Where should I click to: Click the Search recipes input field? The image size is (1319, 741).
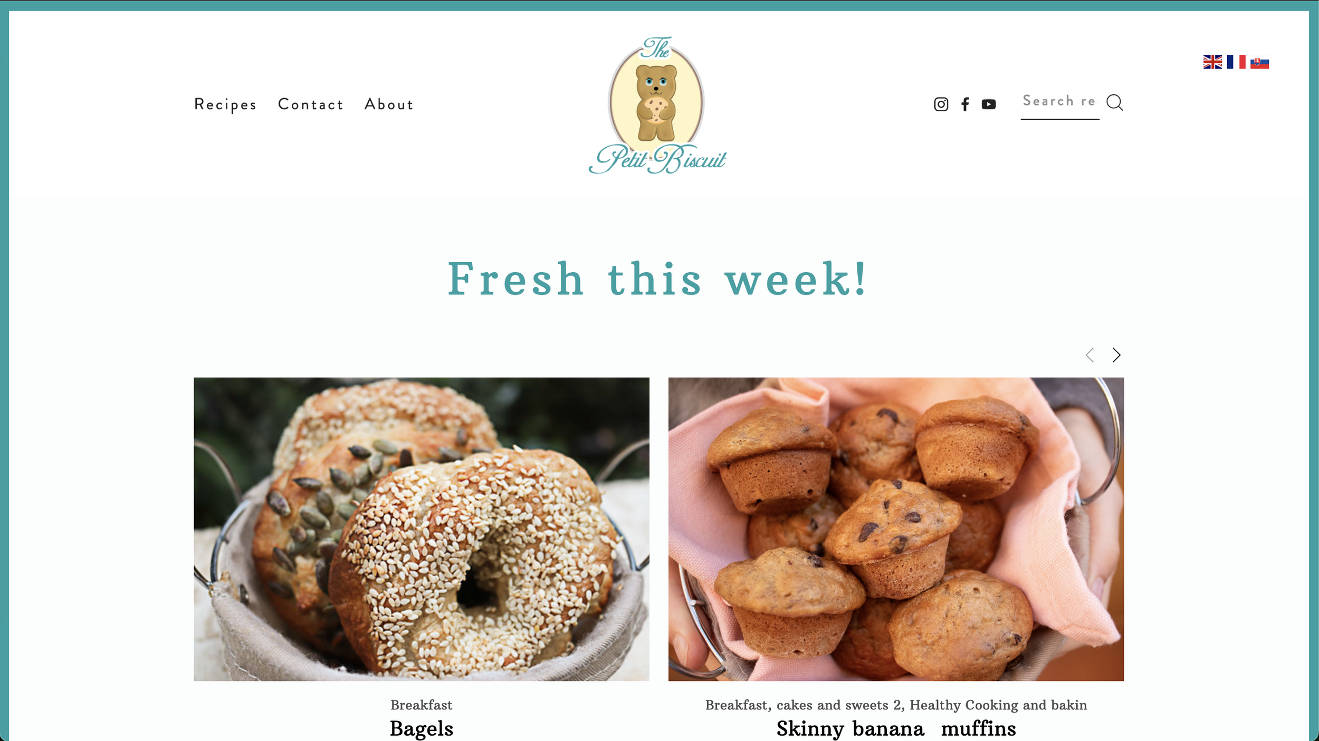coord(1059,103)
